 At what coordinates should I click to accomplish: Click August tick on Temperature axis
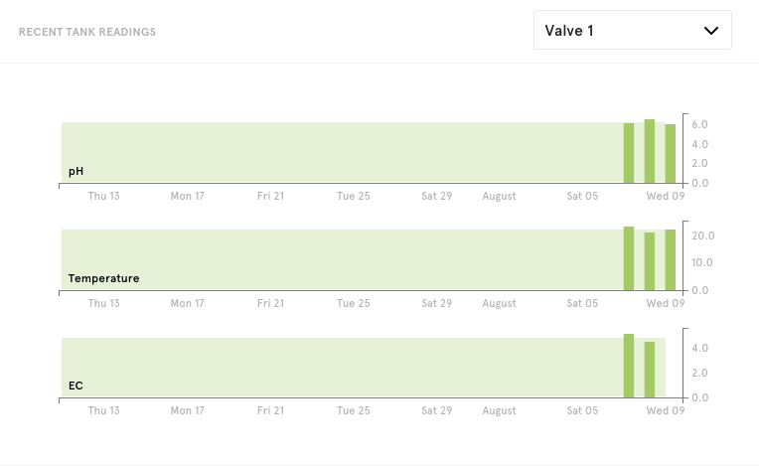point(499,303)
